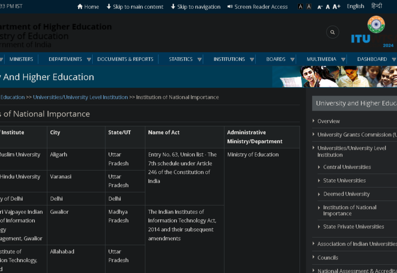Expand the Departments menu dropdown

(89, 59)
